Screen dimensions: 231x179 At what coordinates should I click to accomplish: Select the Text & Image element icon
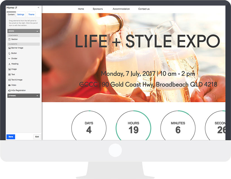[9, 80]
